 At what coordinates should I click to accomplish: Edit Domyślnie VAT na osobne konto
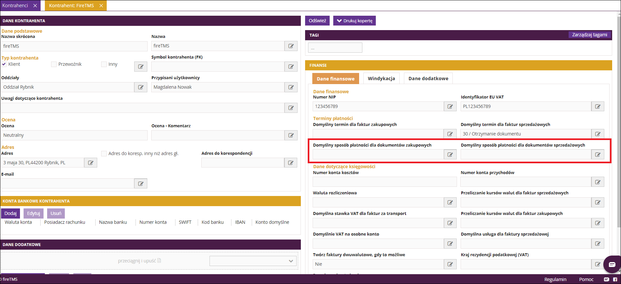click(x=450, y=244)
